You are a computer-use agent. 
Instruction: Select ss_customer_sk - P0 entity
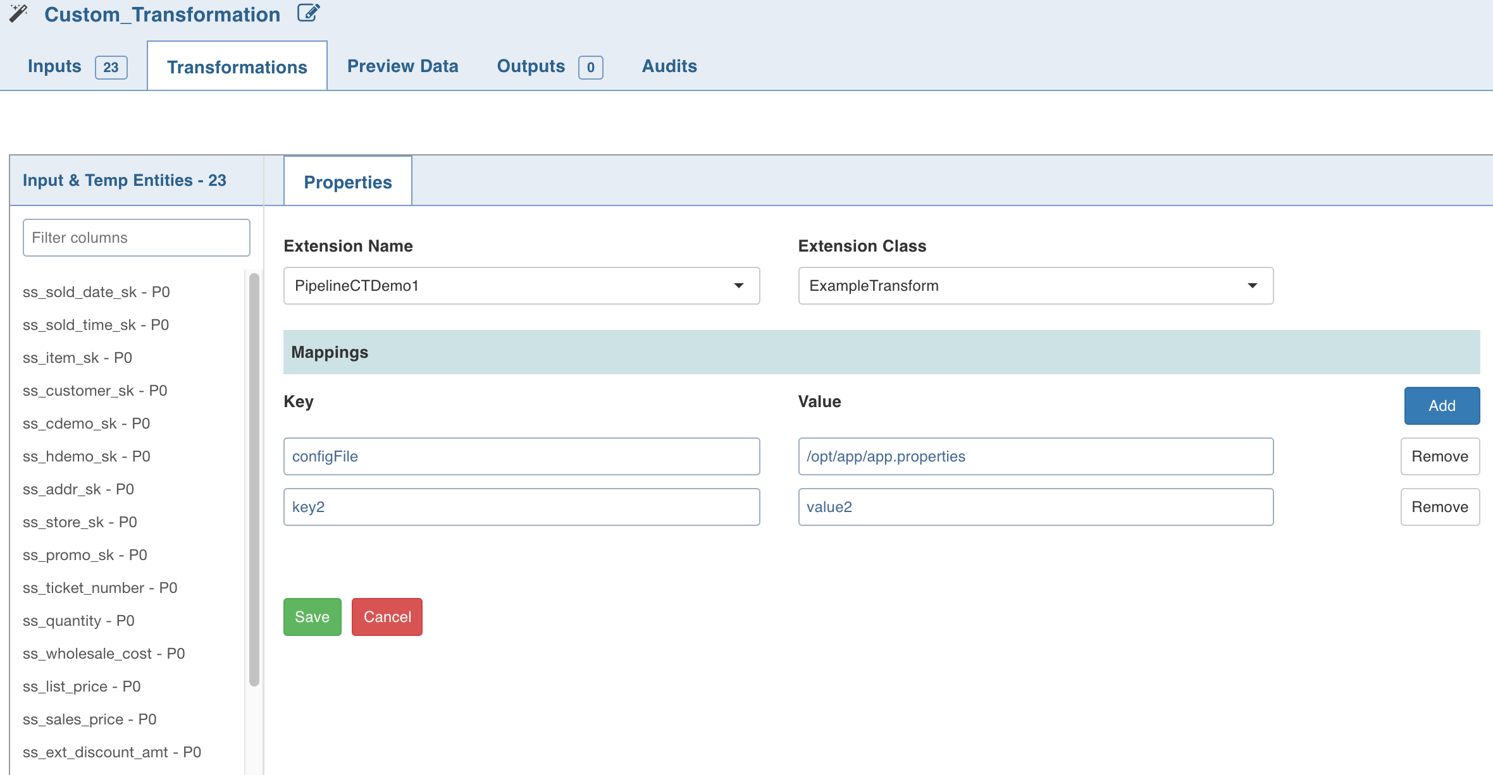pos(95,391)
